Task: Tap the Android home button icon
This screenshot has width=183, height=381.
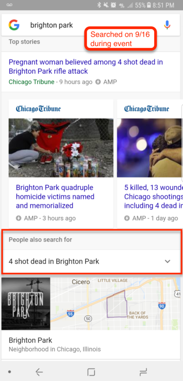Action: pyautogui.click(x=91, y=372)
